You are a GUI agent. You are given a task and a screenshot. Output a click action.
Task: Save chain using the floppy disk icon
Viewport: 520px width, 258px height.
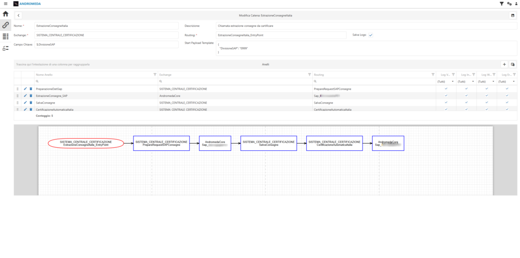(x=513, y=15)
